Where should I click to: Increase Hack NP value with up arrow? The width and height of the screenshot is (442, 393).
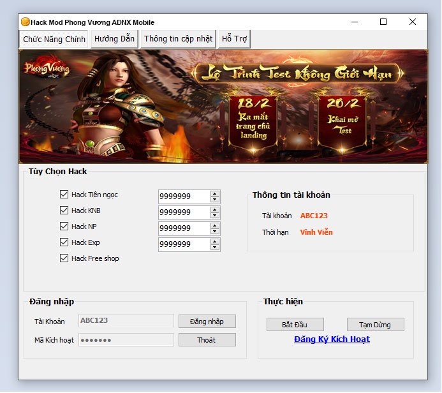coord(215,226)
